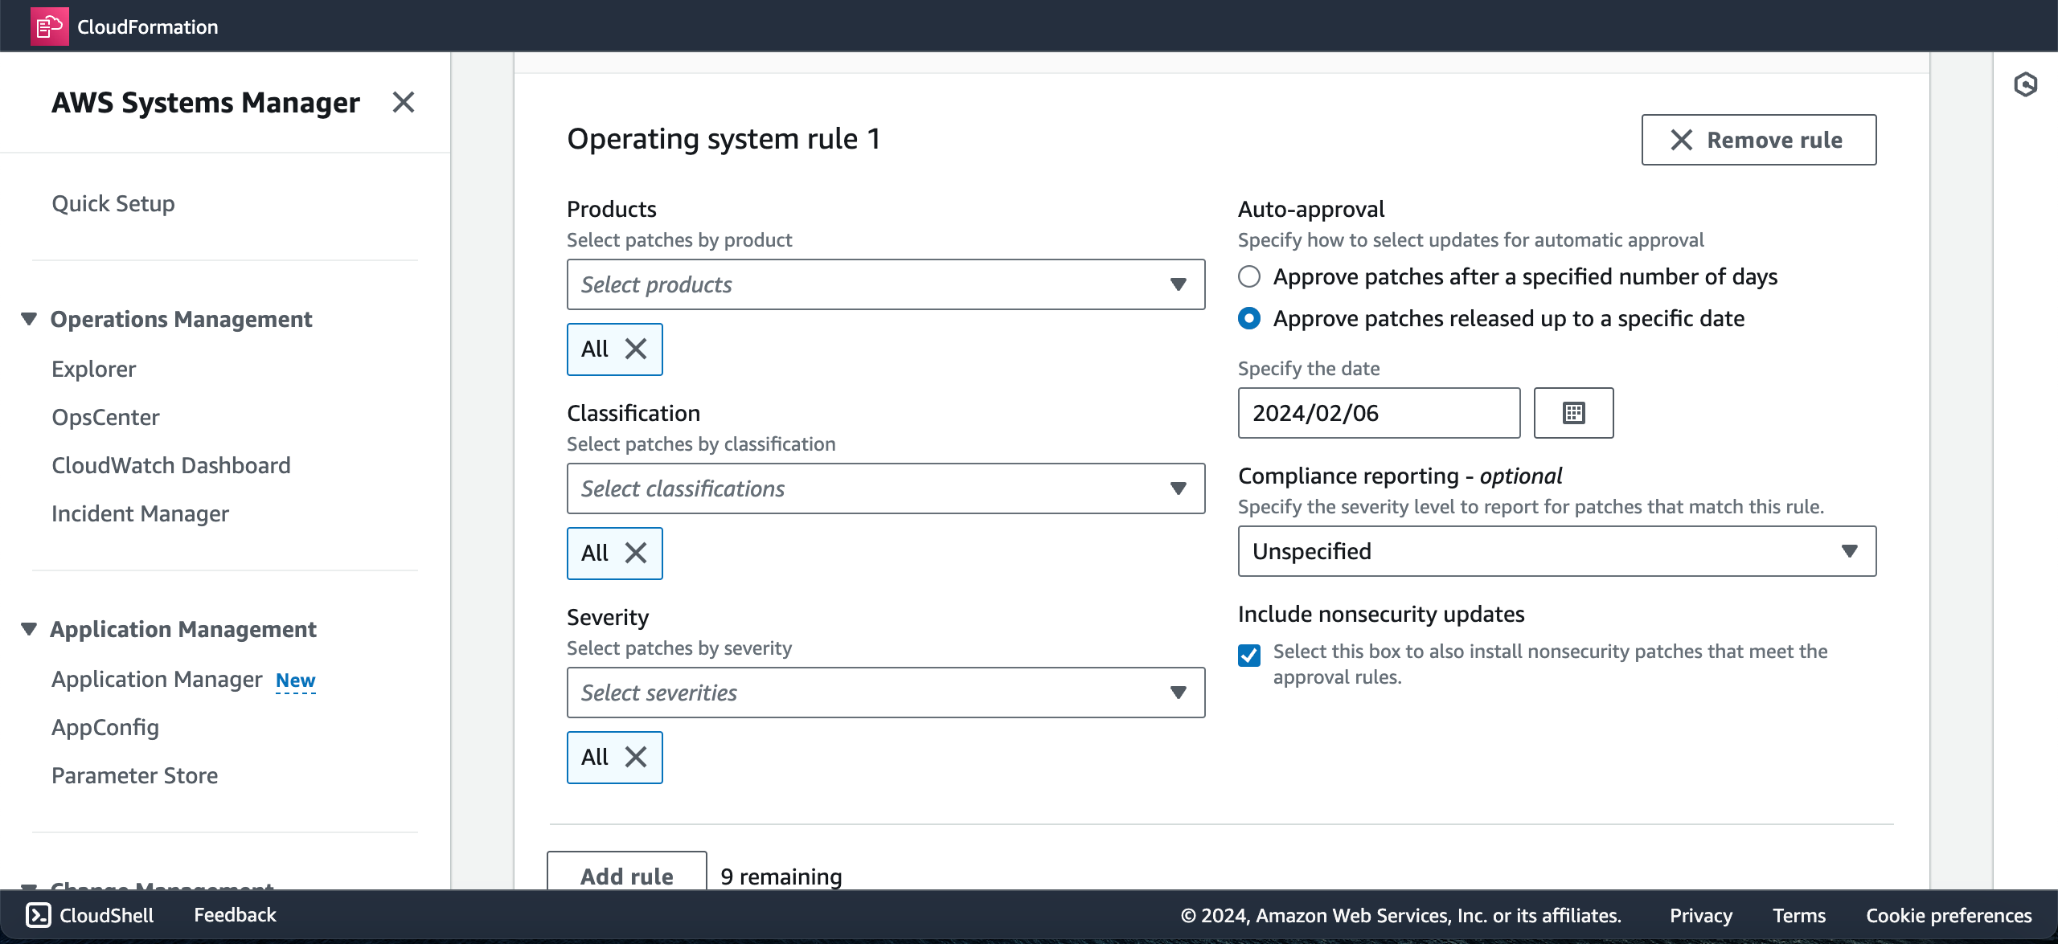
Task: Open Feedback in footer
Action: [235, 915]
